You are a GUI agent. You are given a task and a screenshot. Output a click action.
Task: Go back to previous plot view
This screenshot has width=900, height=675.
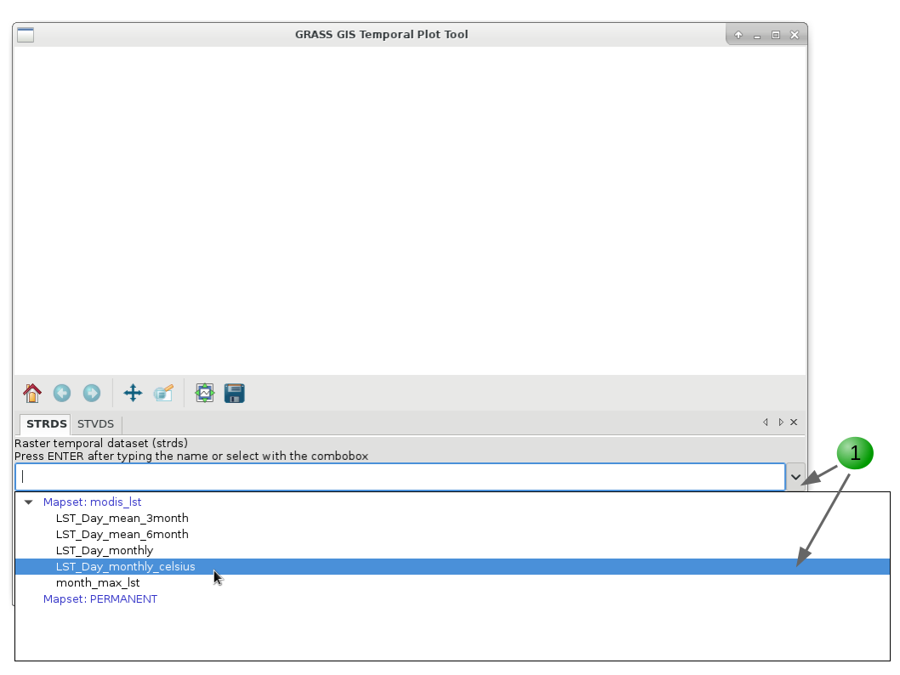[62, 394]
